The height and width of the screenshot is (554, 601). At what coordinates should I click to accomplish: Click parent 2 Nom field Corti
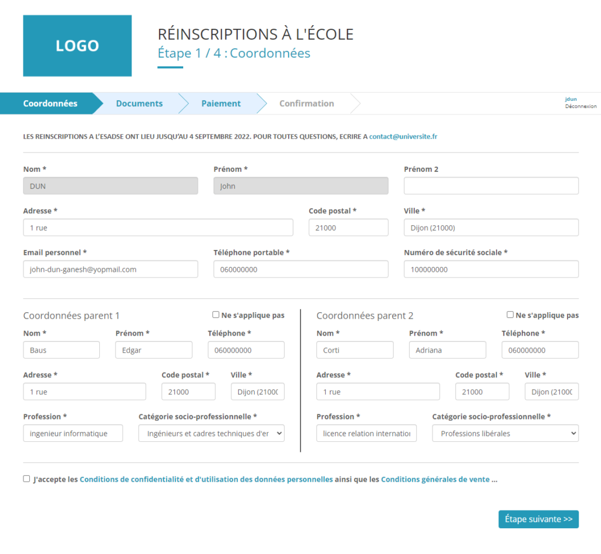coord(355,350)
